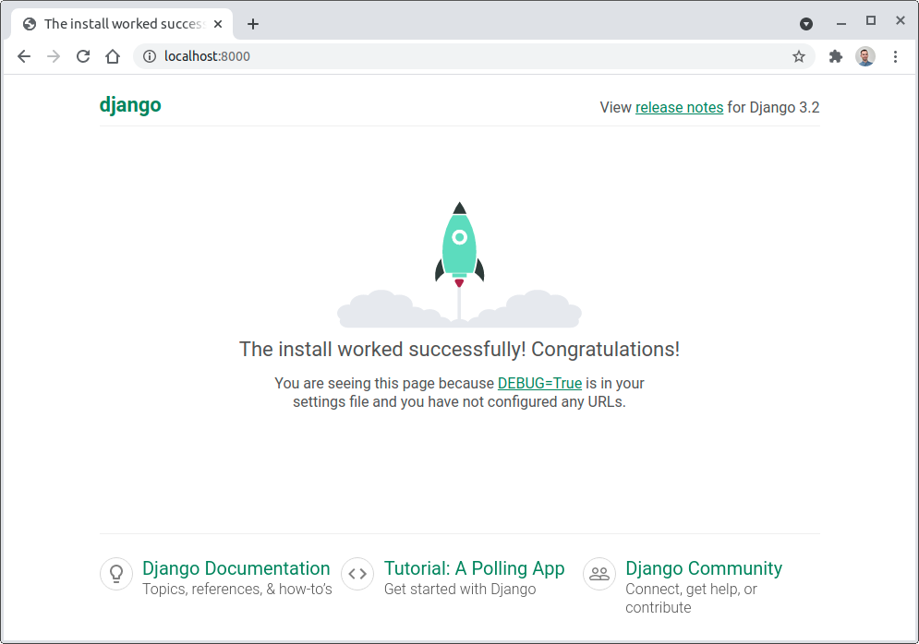
Task: Click the forward navigation arrow
Action: (54, 56)
